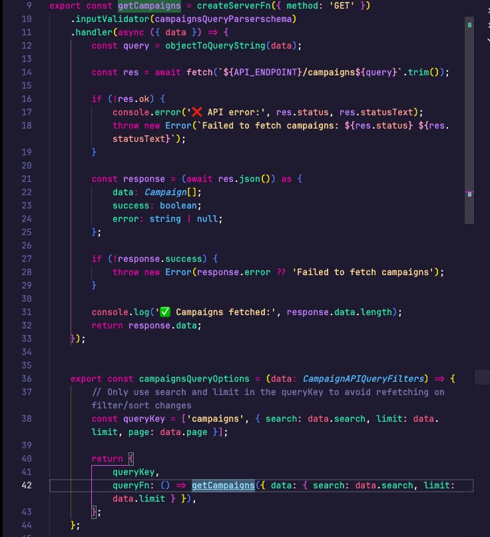Click the boolean type on line 23

click(178, 205)
